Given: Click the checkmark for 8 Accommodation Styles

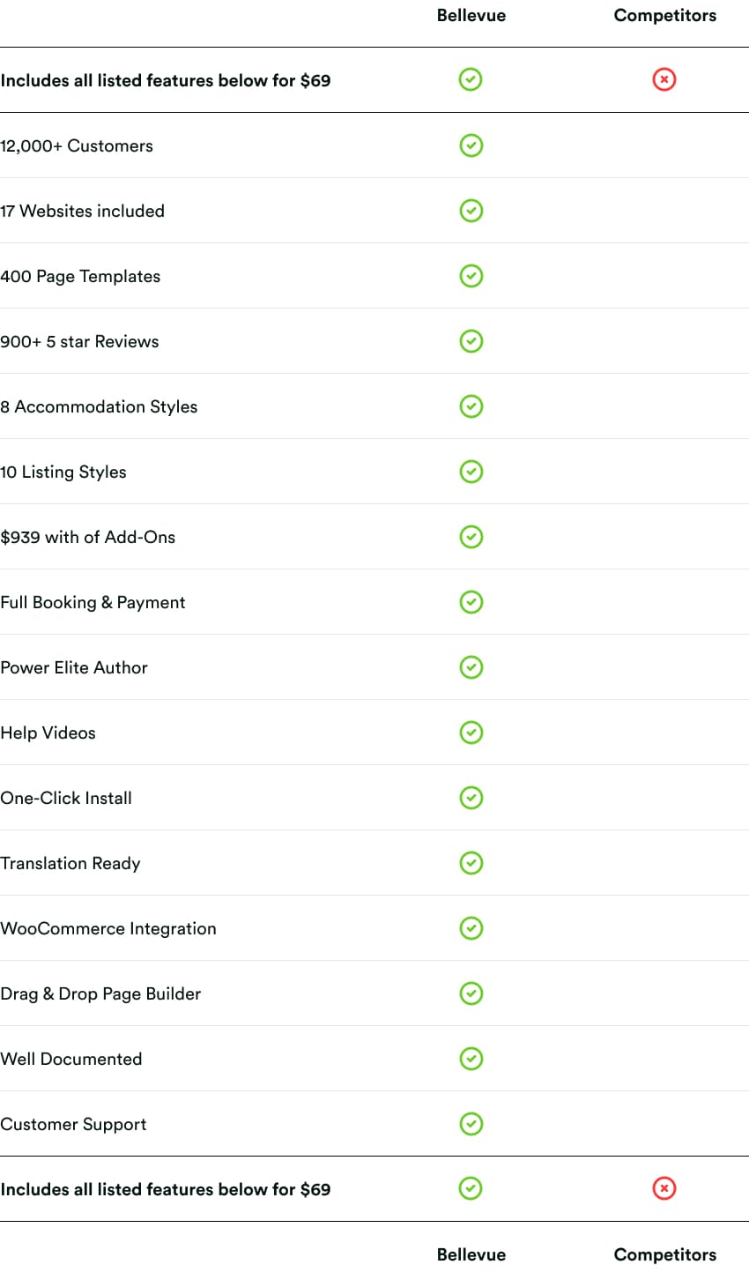Looking at the screenshot, I should tap(471, 406).
